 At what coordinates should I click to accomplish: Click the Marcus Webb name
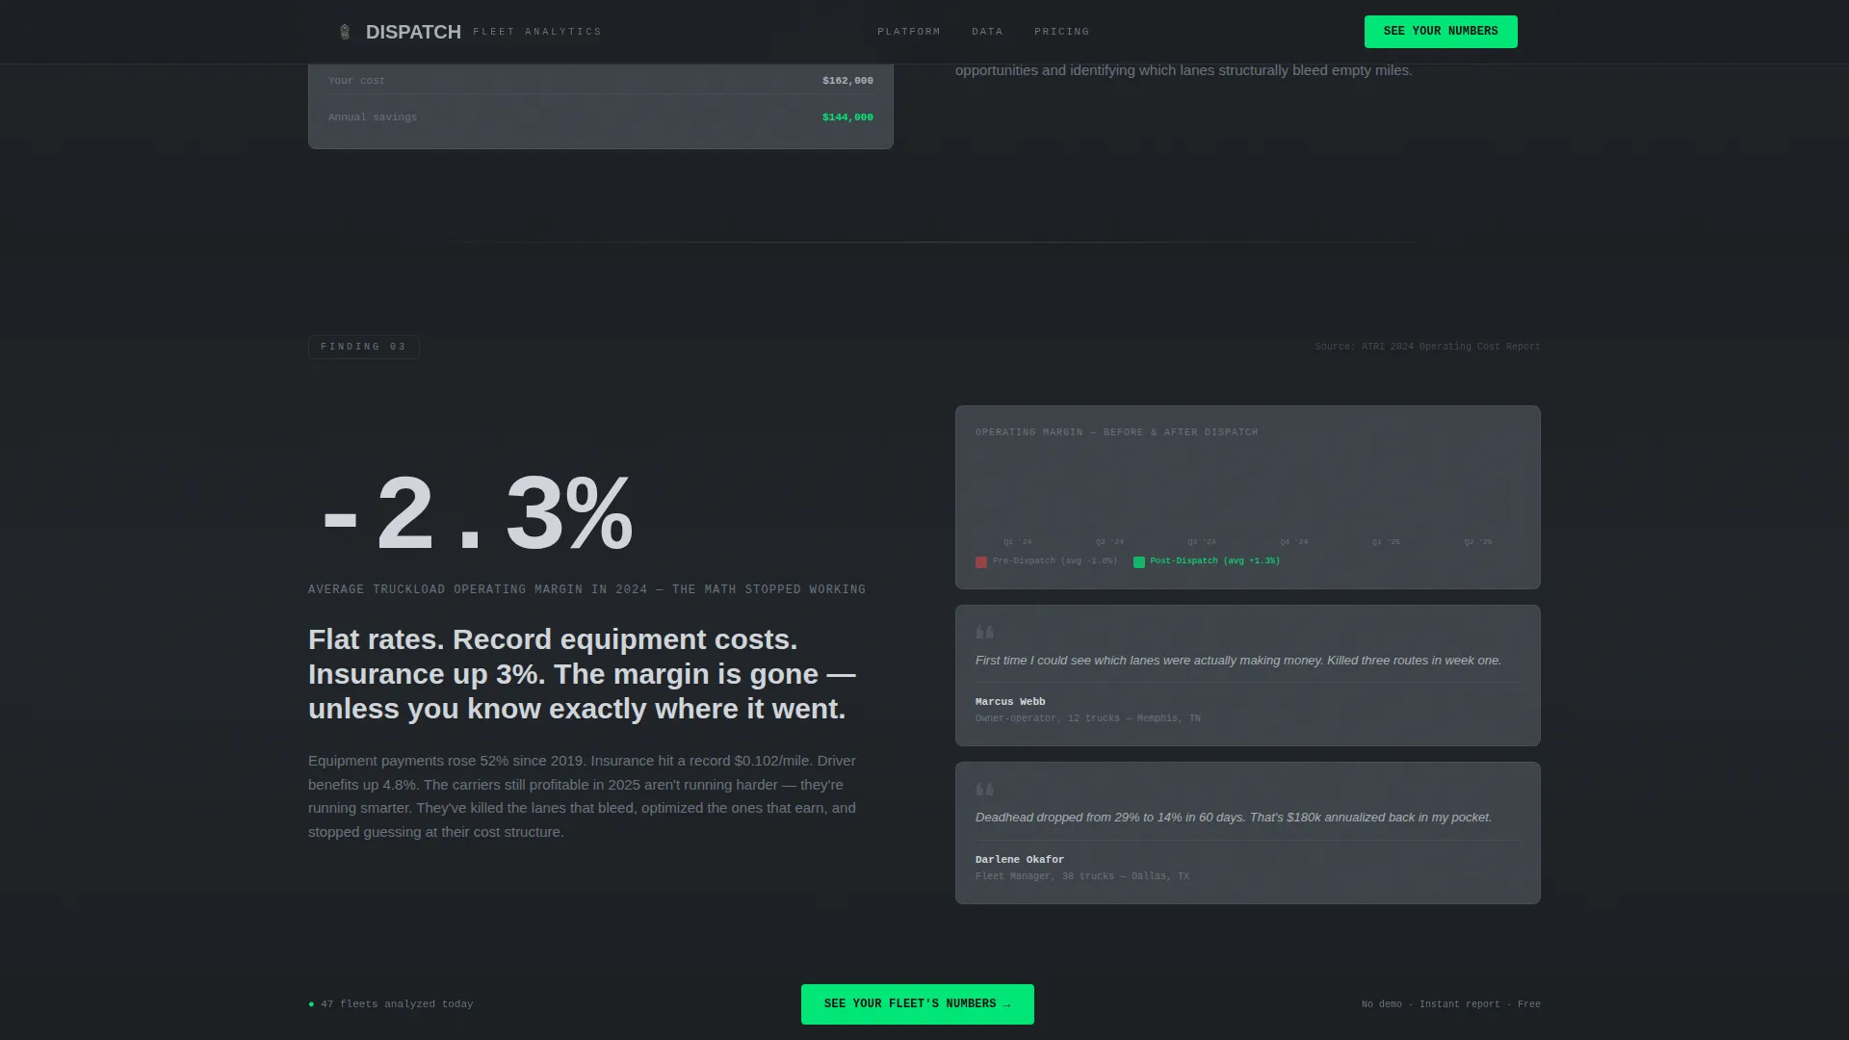click(1010, 702)
